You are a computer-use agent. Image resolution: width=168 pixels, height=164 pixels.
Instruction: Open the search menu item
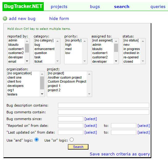pyautogui.click(x=121, y=7)
